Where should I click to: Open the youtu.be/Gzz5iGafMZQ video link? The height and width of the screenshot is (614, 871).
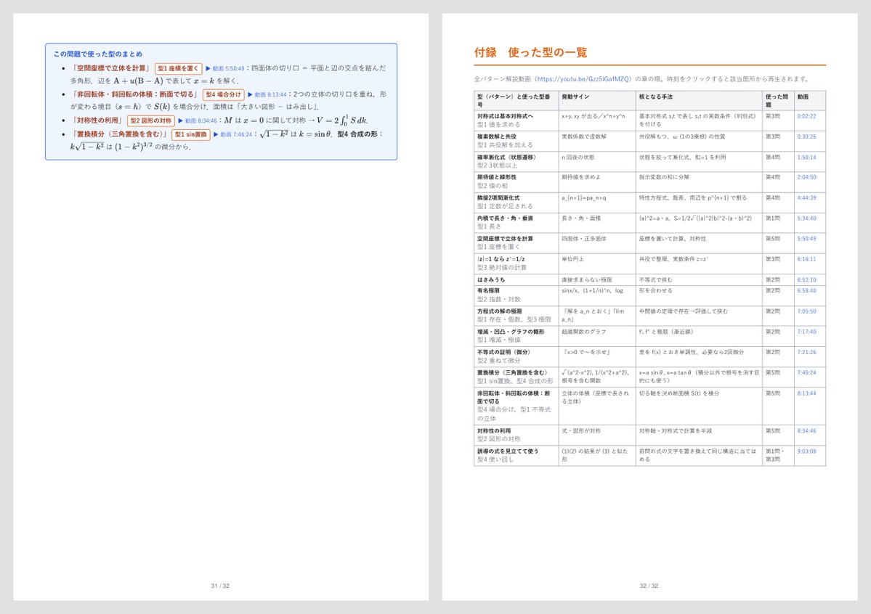(x=583, y=79)
